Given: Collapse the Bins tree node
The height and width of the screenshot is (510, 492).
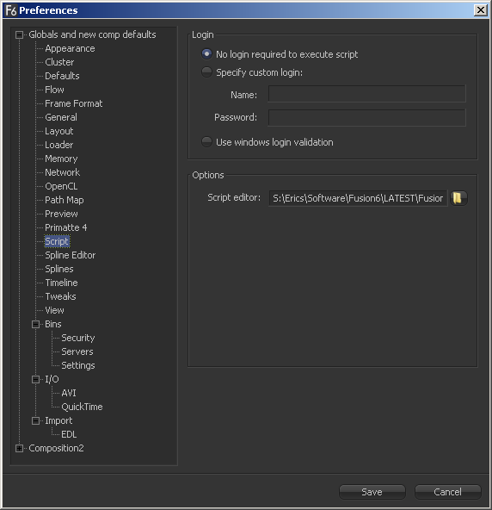Looking at the screenshot, I should pyautogui.click(x=36, y=324).
